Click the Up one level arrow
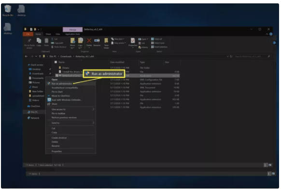The height and width of the screenshot is (190, 281). coord(40,56)
